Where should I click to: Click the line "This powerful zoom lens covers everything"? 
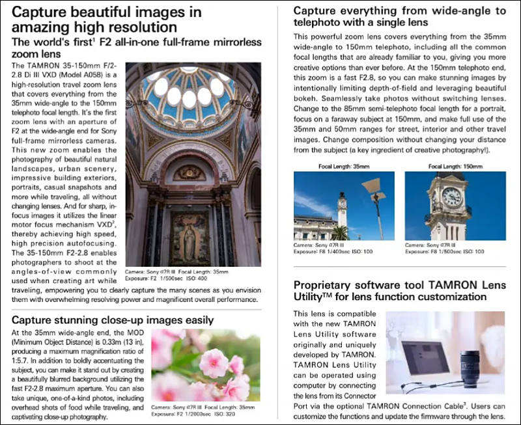point(400,36)
